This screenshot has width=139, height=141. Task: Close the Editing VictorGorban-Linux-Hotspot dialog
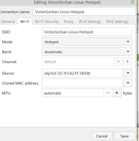click(133, 2)
